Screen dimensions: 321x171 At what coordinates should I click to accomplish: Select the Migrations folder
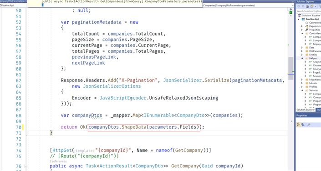(x=315, y=80)
